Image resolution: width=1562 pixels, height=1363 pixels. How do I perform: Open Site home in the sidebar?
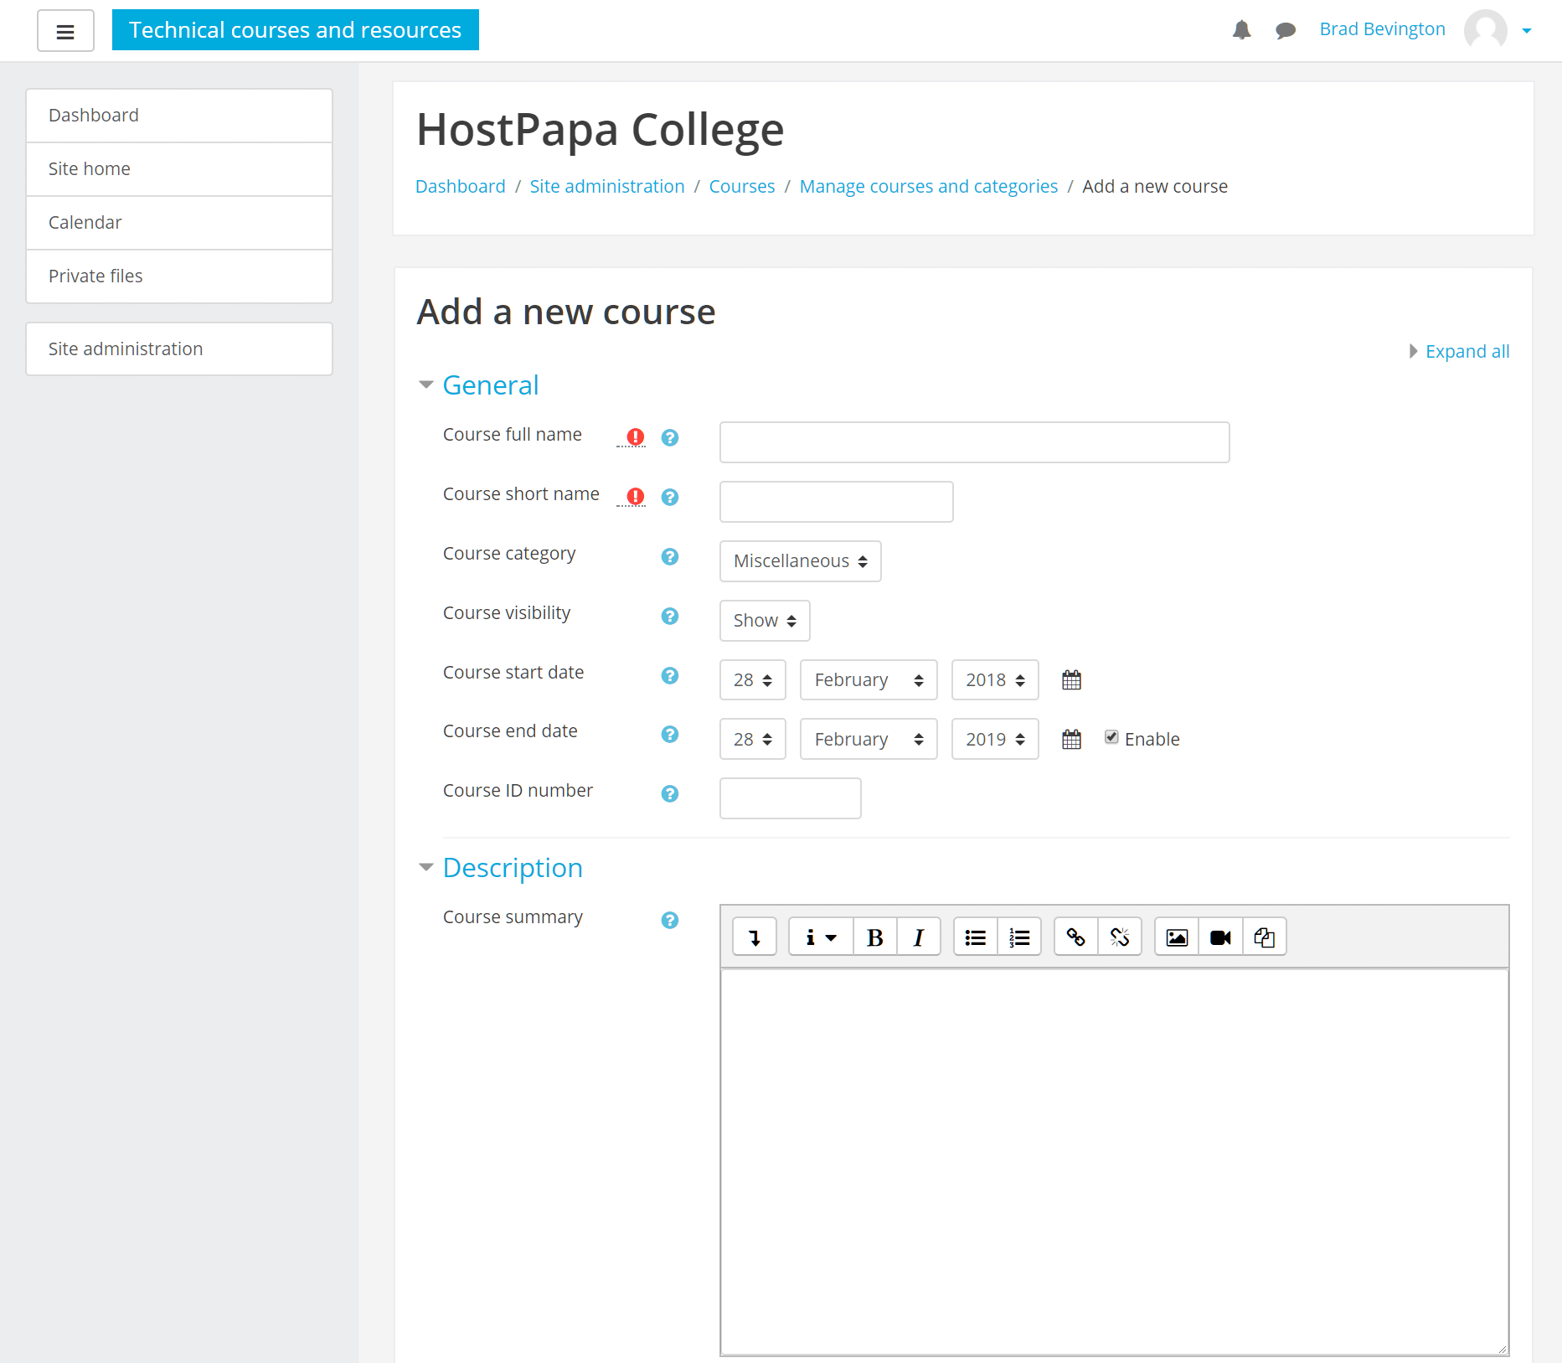tap(179, 169)
